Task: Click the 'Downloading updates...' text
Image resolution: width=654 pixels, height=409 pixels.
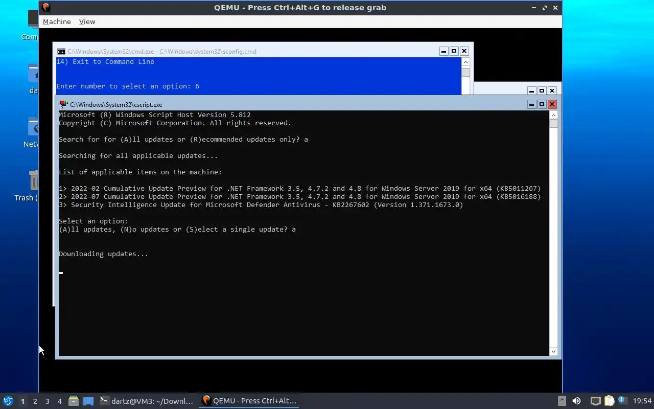Action: pos(103,254)
